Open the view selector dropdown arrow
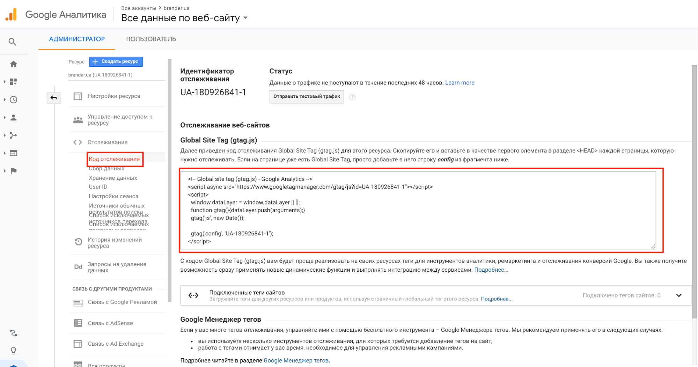 245,18
